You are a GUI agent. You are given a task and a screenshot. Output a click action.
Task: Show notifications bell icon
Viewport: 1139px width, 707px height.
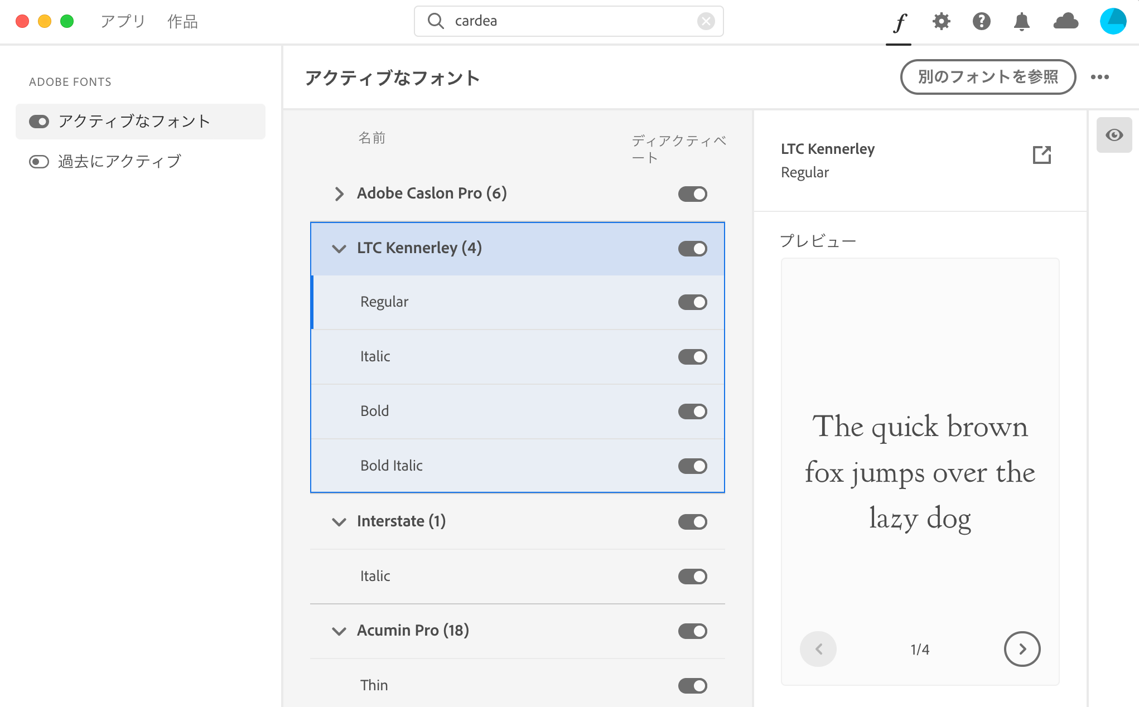coord(1021,22)
